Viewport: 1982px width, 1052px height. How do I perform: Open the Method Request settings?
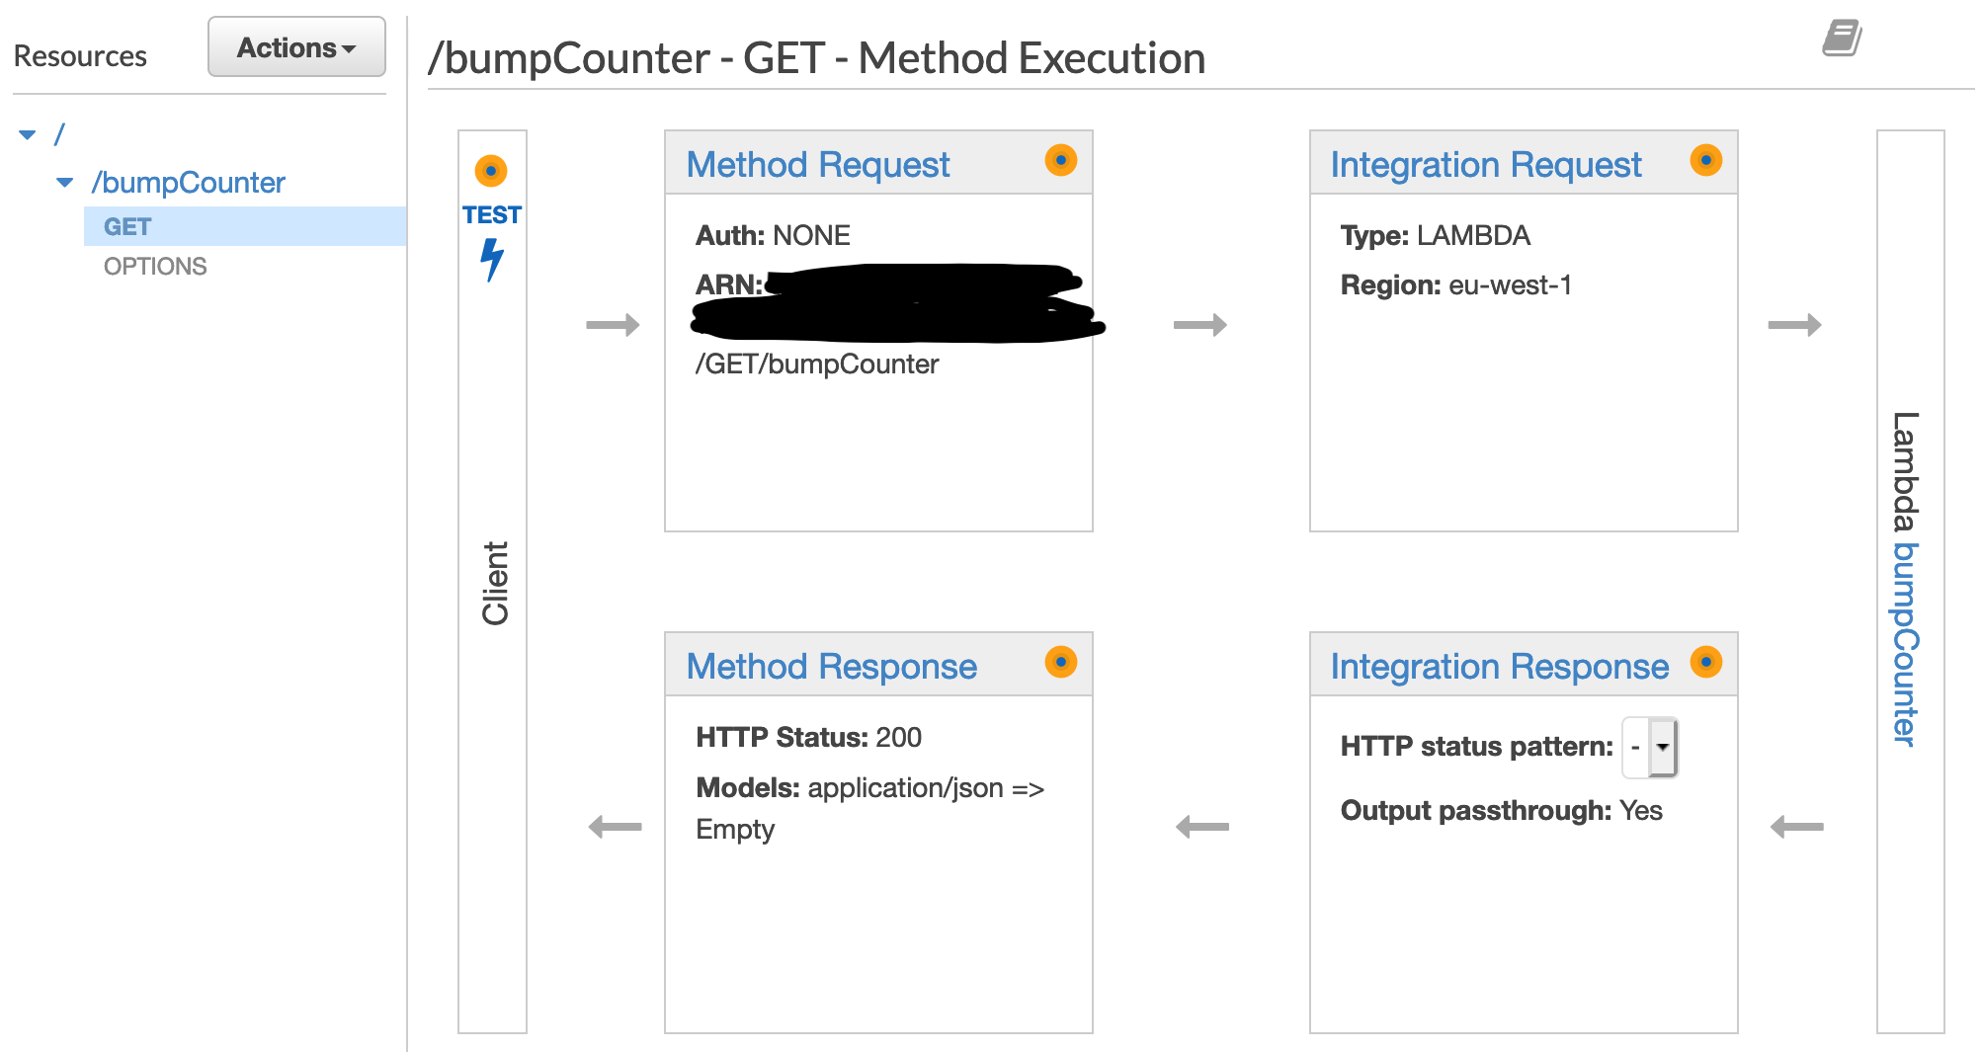(x=818, y=164)
